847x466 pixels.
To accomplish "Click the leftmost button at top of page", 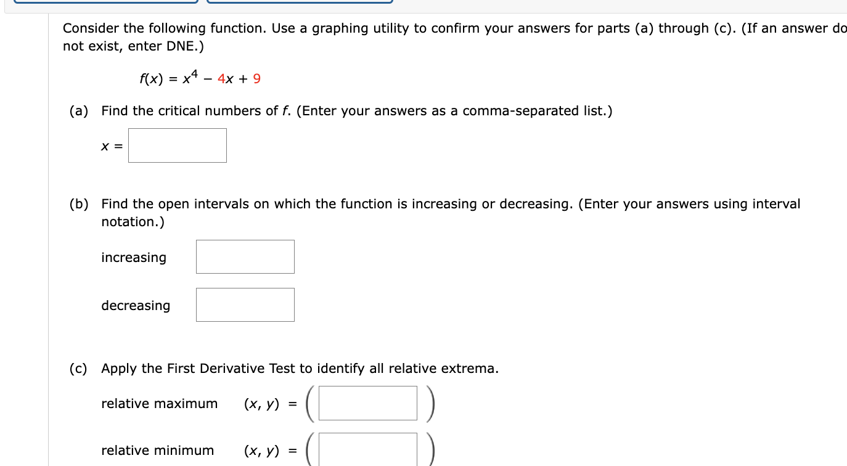I will tap(105, 2).
